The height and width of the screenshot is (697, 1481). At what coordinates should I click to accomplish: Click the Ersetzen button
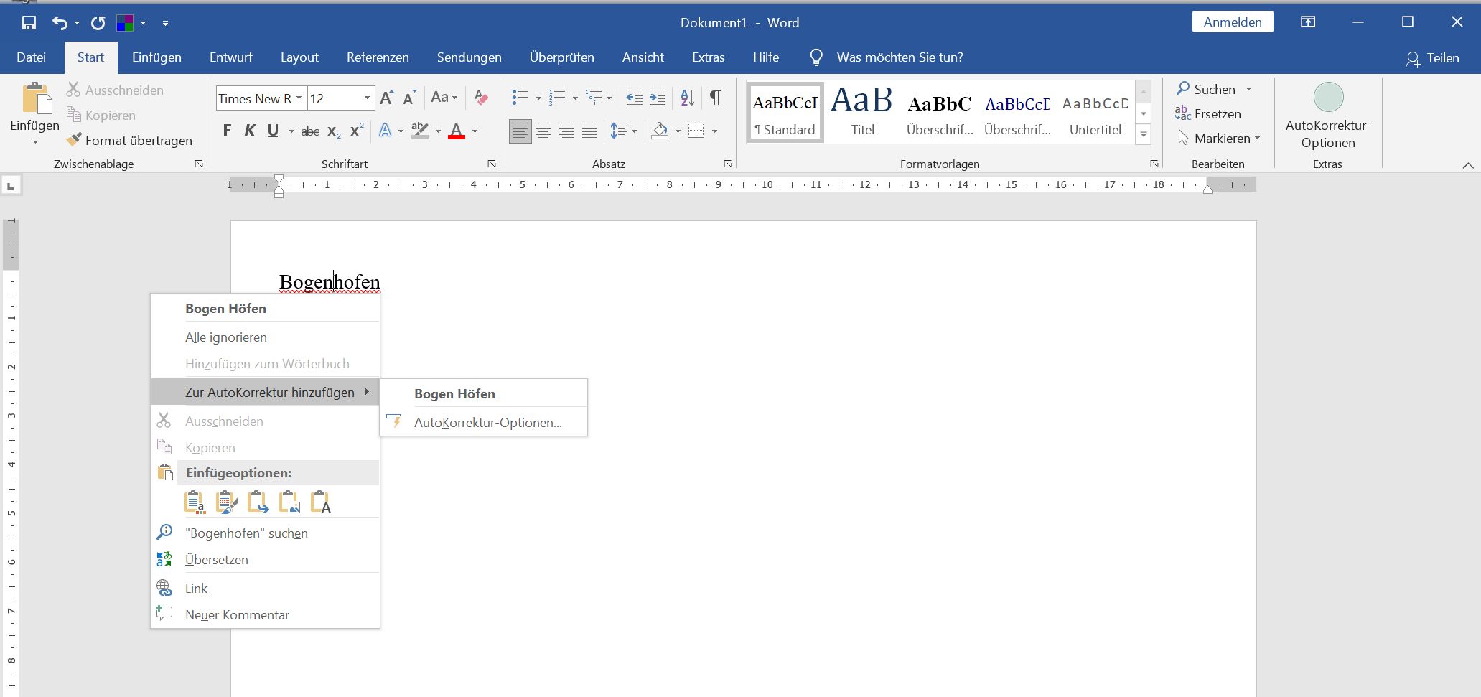(1208, 113)
